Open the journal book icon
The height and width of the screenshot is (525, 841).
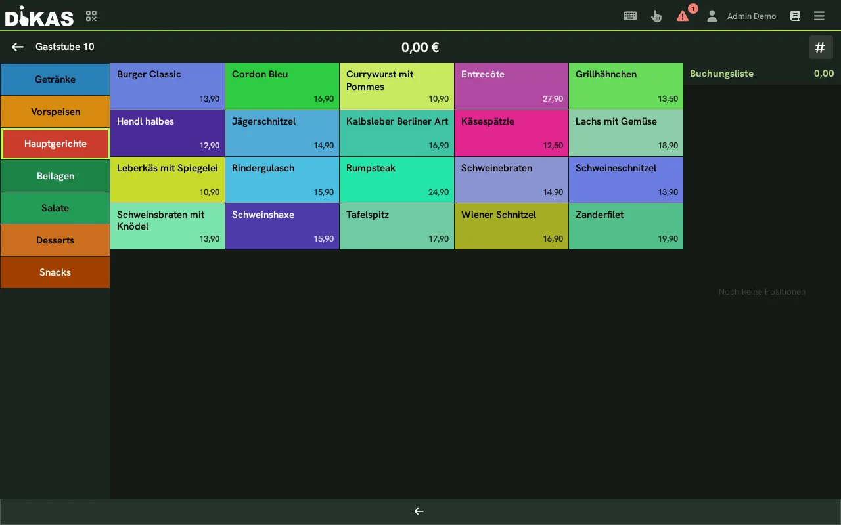(795, 16)
